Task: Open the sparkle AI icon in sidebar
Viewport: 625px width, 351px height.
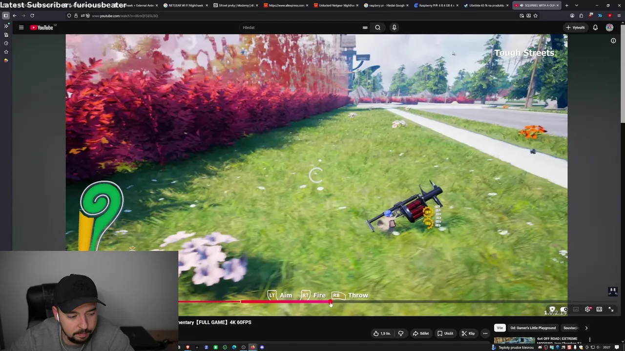Action: [6, 26]
